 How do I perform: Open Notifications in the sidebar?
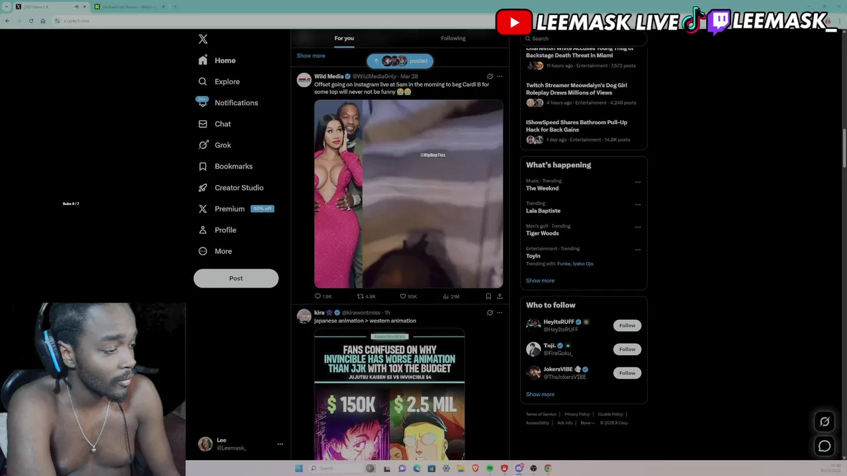click(x=228, y=102)
